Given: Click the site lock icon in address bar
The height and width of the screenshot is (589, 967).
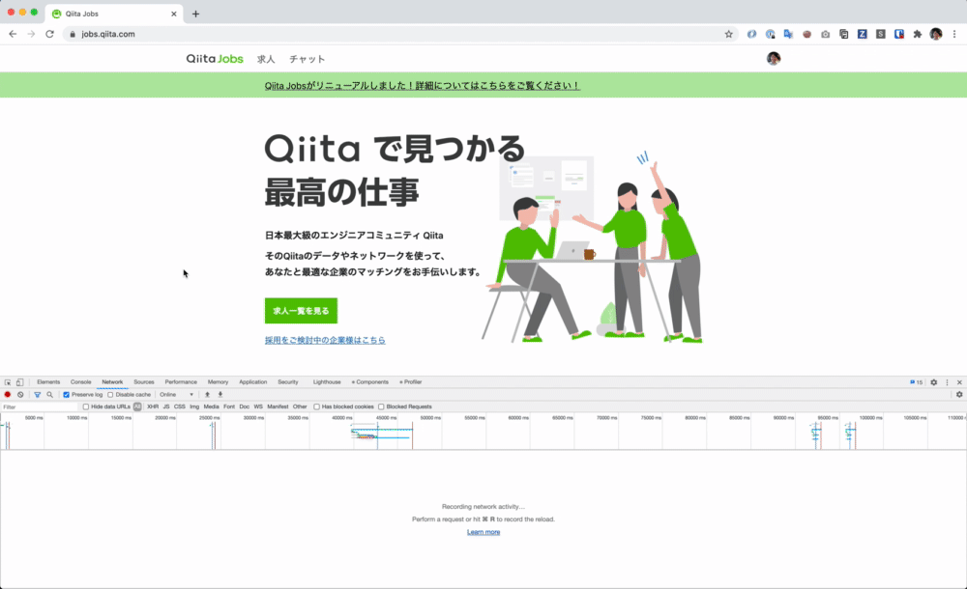Looking at the screenshot, I should click(73, 34).
